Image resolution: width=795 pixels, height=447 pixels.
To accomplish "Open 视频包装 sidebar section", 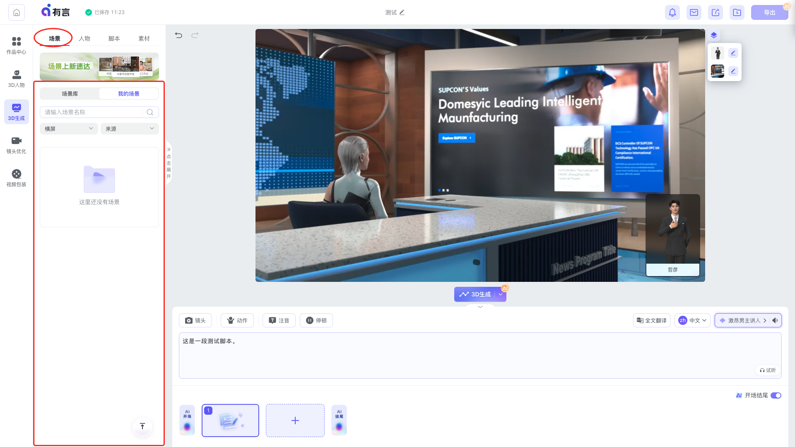I will pos(16,178).
